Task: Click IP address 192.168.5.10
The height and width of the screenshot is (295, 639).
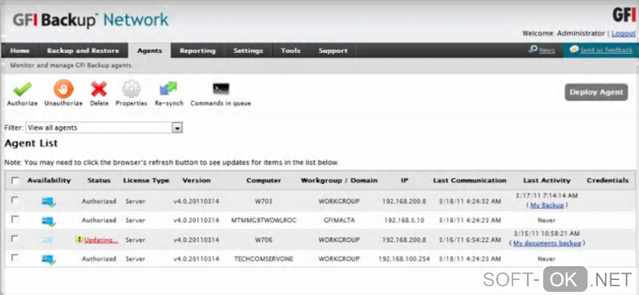Action: (x=404, y=221)
